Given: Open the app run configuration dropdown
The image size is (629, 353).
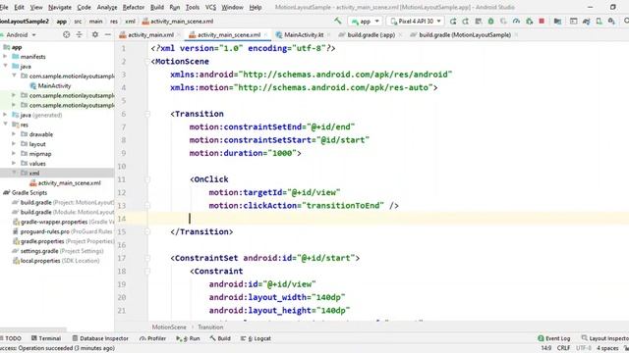Looking at the screenshot, I should point(365,22).
